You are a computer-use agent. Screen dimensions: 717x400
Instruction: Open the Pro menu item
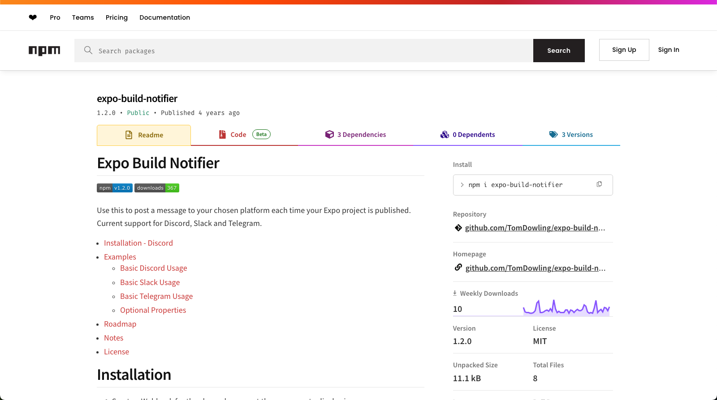coord(55,17)
